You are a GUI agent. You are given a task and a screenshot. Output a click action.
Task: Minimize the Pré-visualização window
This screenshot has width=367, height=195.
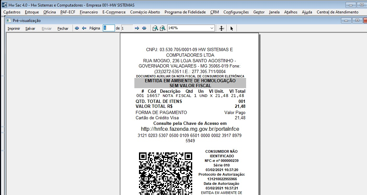click(346, 21)
